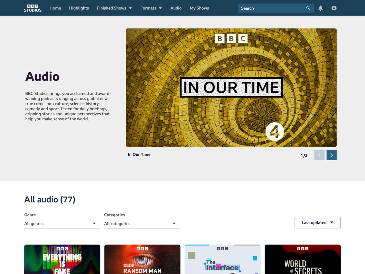Open the In Our Time featured image
Viewport: 365px width, 274px height.
point(231,88)
